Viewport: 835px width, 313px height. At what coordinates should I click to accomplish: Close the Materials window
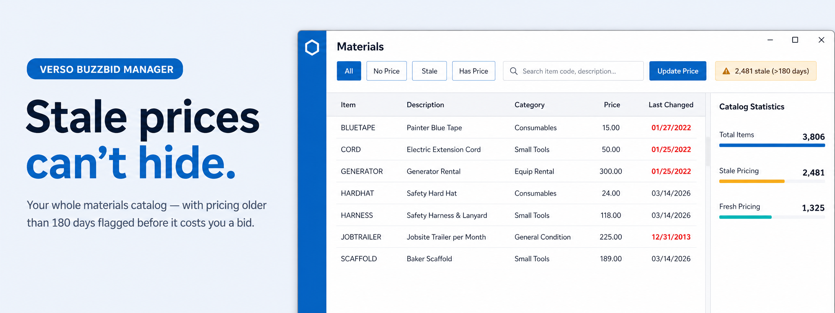[822, 40]
